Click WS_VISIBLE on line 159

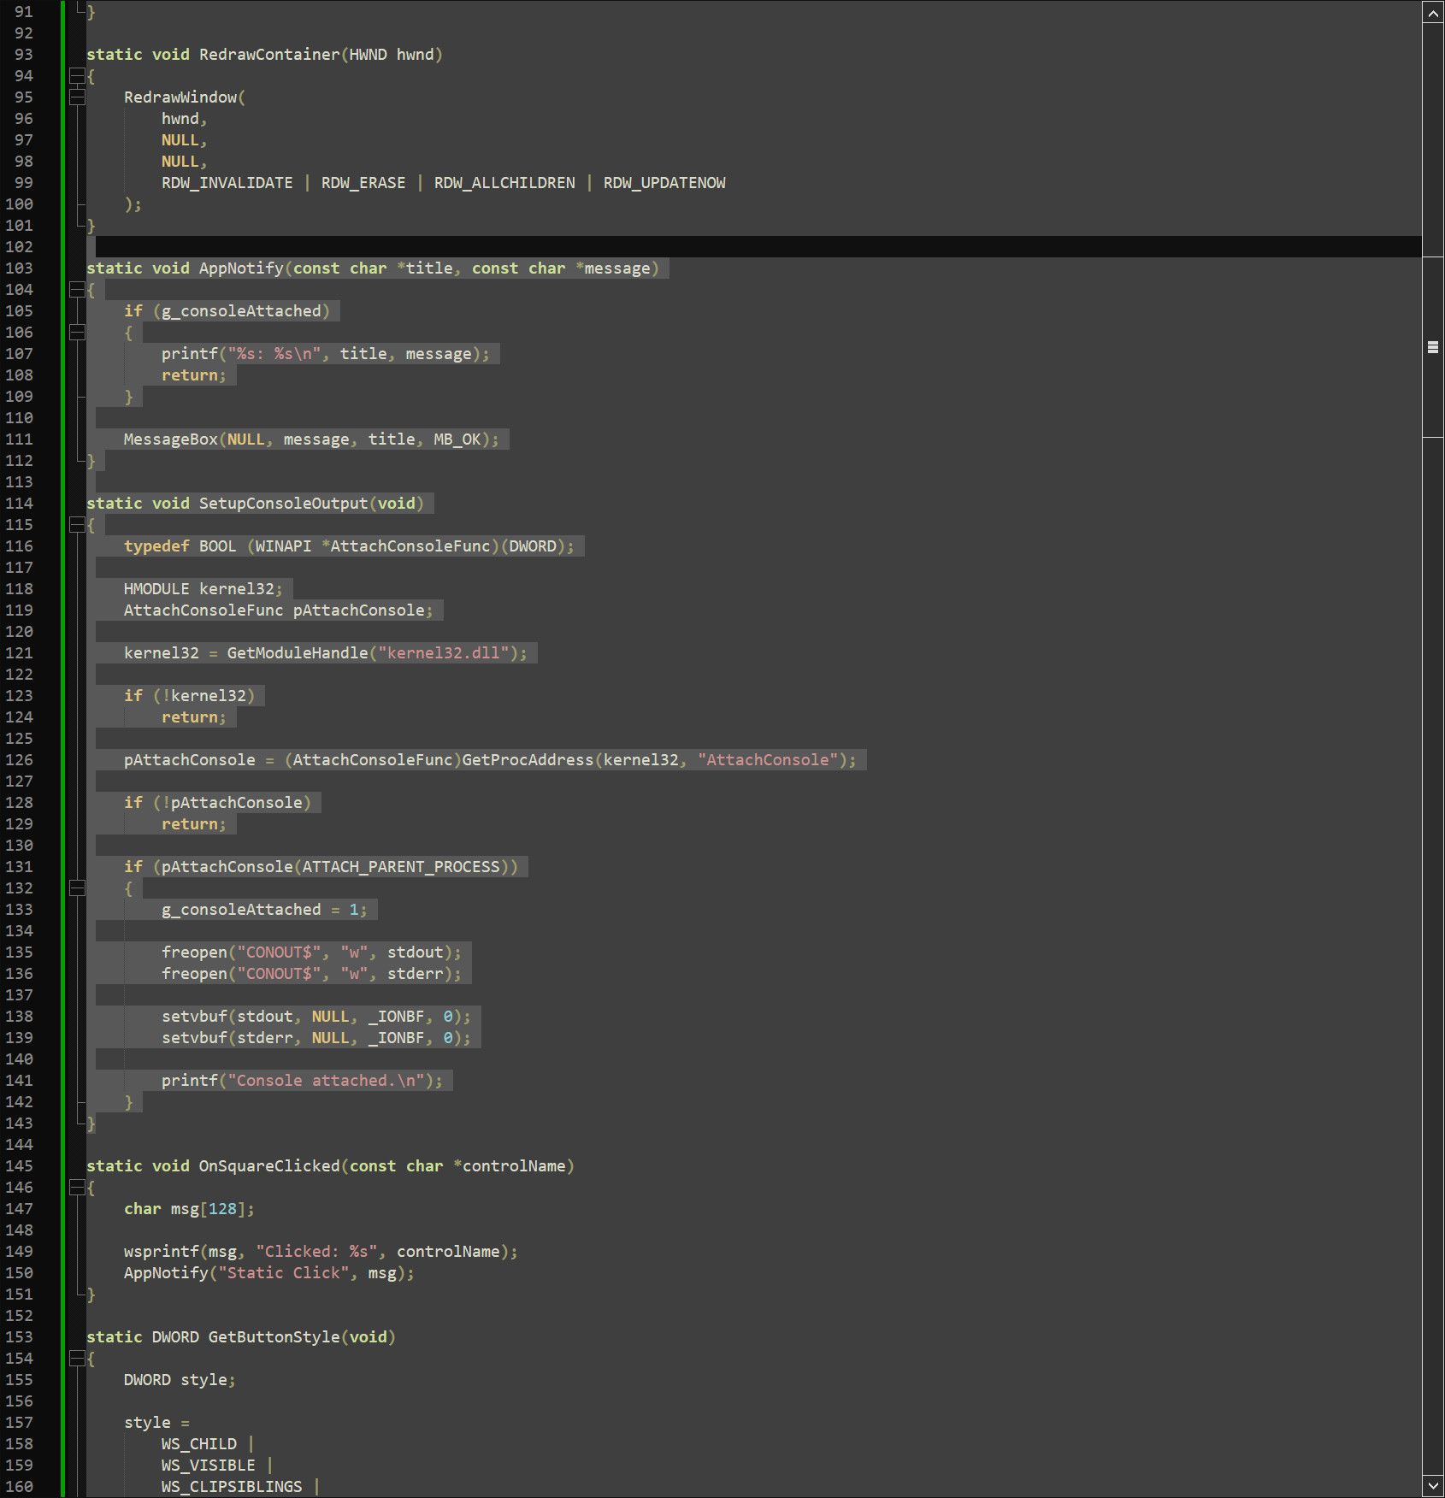(209, 1466)
